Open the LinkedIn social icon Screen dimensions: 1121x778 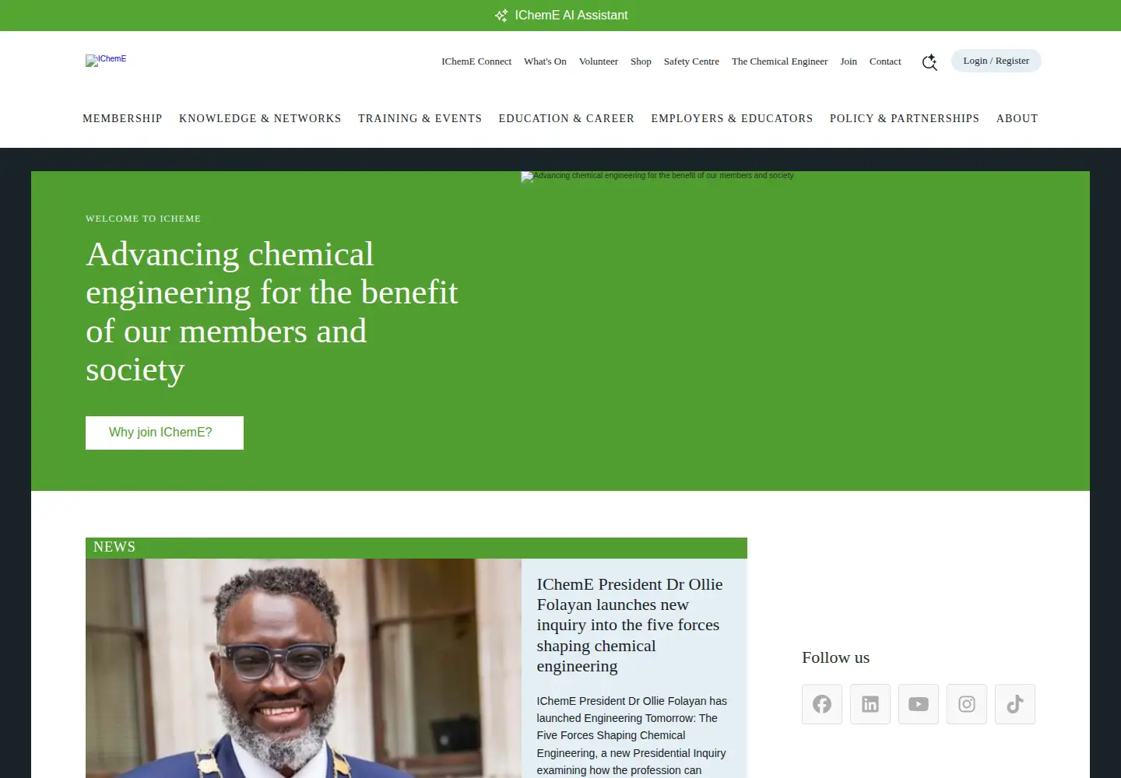point(870,704)
